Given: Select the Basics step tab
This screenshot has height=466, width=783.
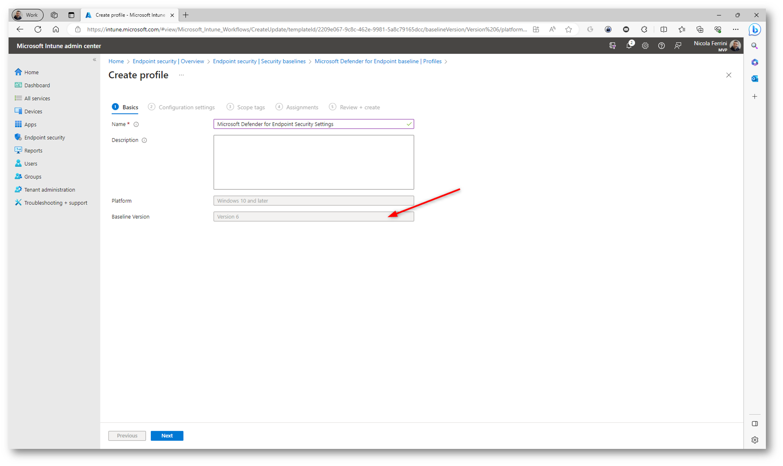Looking at the screenshot, I should click(125, 107).
